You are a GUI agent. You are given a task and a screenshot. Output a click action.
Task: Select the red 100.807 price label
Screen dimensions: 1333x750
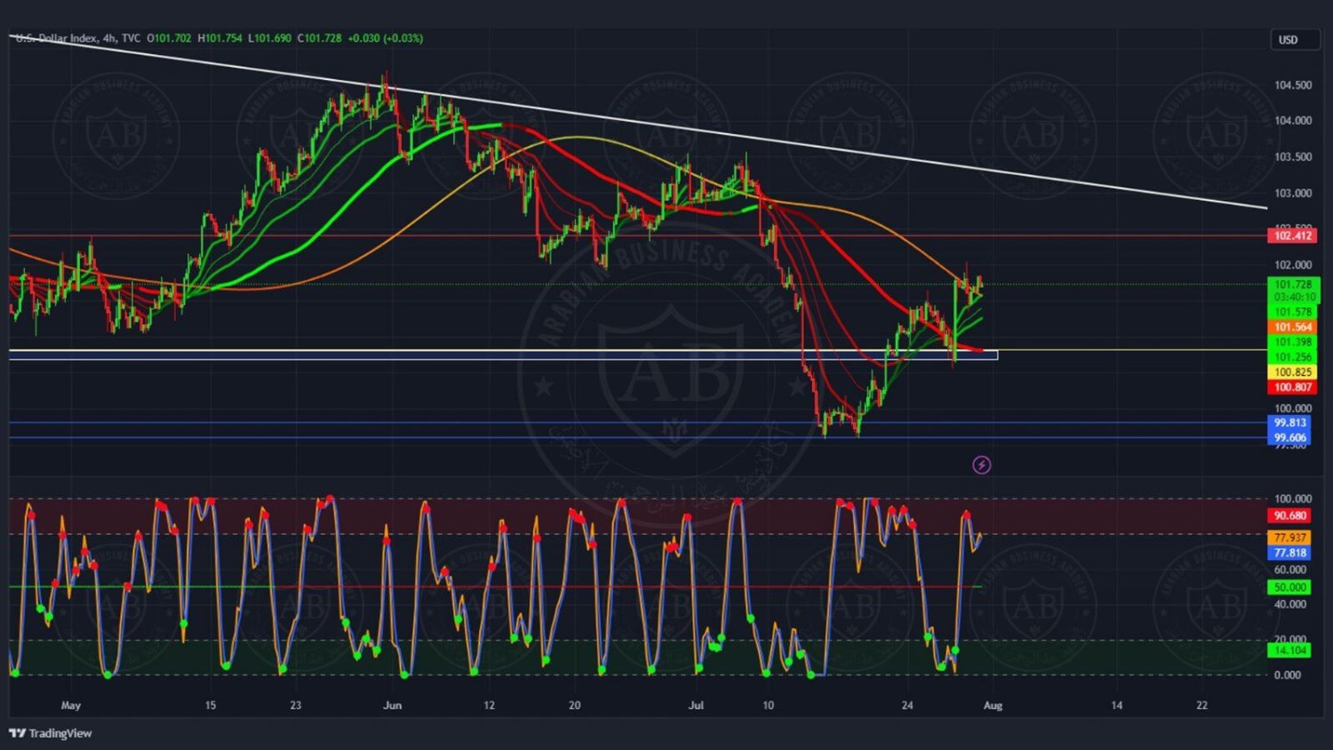1292,387
